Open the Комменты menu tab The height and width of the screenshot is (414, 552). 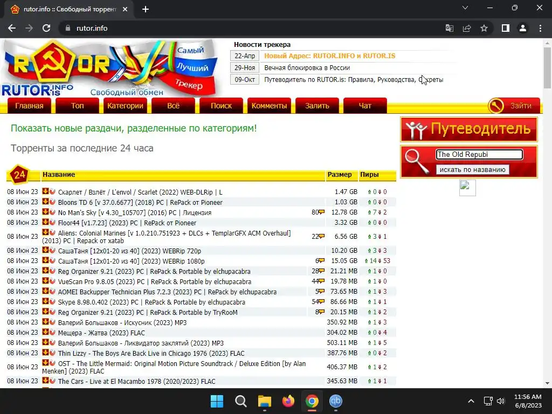(x=270, y=106)
